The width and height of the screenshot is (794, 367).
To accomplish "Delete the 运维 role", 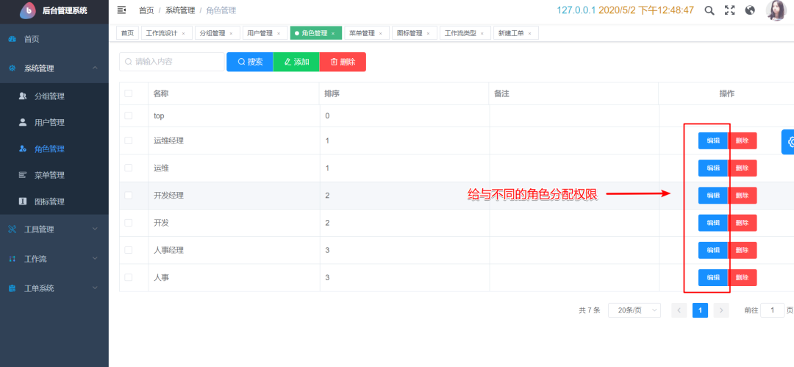I will point(743,168).
